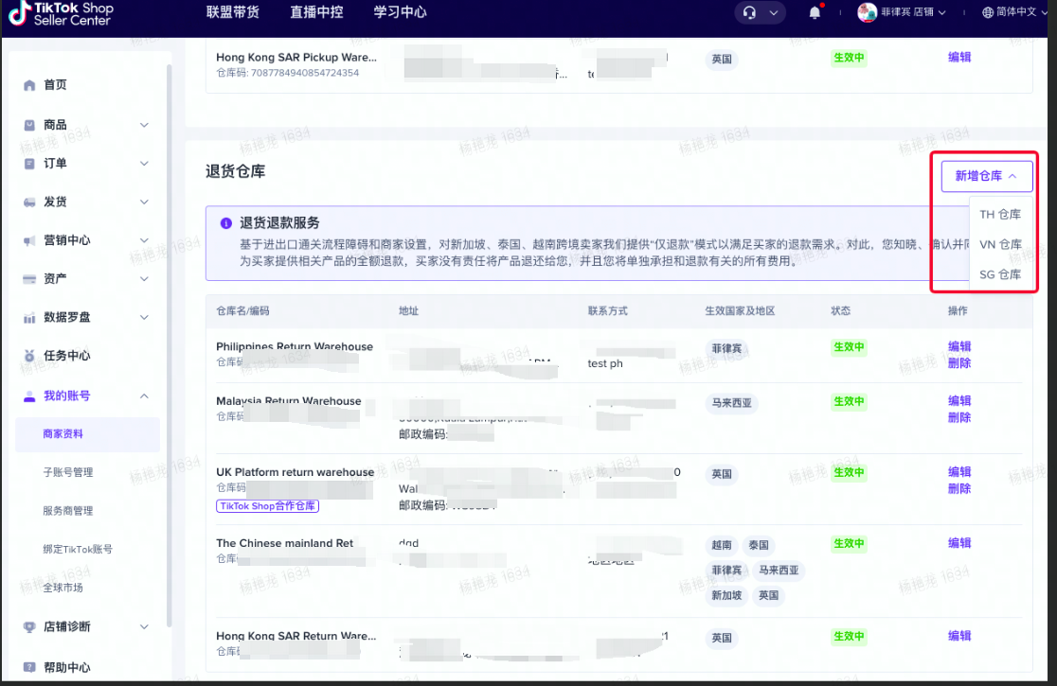Delete the Philippines Return Warehouse
Screen dimensions: 1057x686
tap(959, 363)
